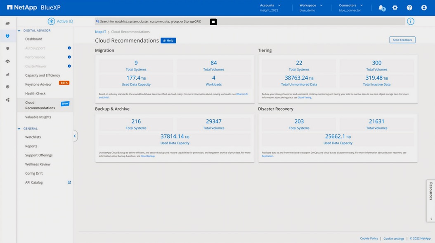This screenshot has height=243, width=435.
Task: Click 319.48 TiB Total Inactive Data
Action: (x=377, y=81)
